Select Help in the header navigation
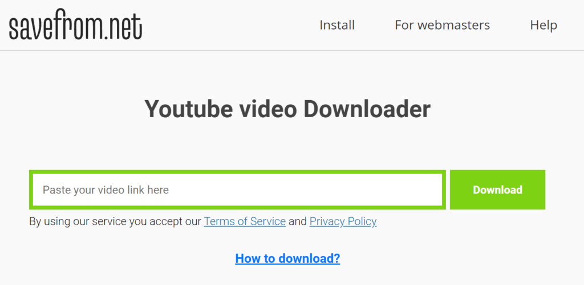Viewport: 584px width, 285px height. [544, 25]
